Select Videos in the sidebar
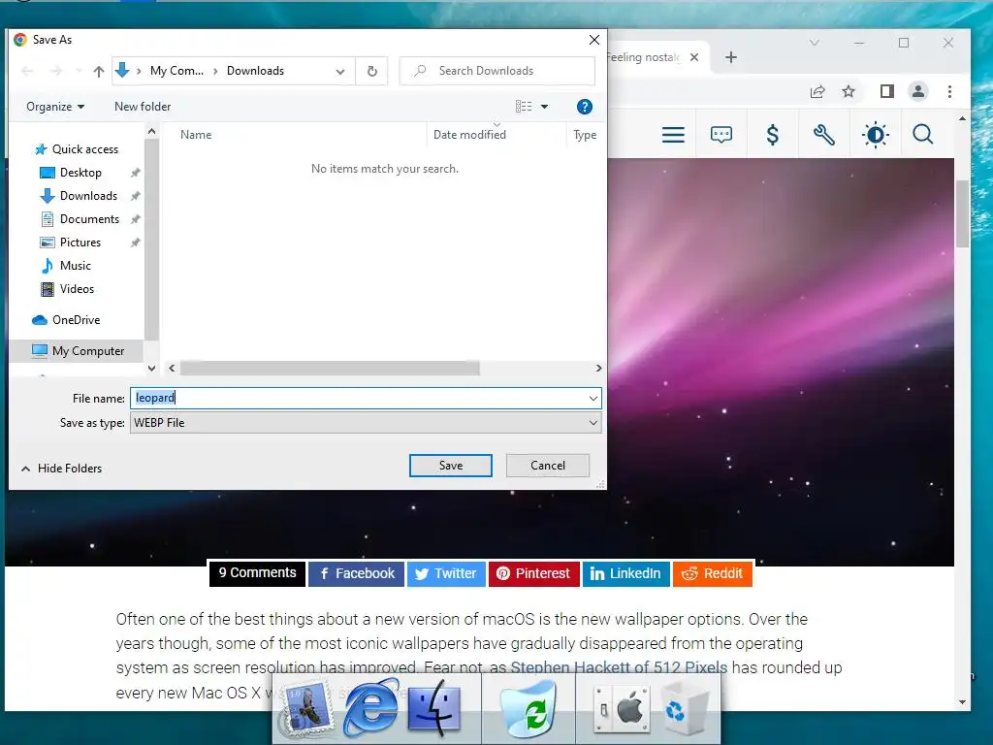Viewport: 993px width, 745px height. 67,289
